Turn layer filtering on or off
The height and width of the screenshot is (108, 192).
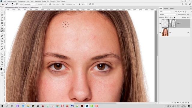click(x=191, y=11)
